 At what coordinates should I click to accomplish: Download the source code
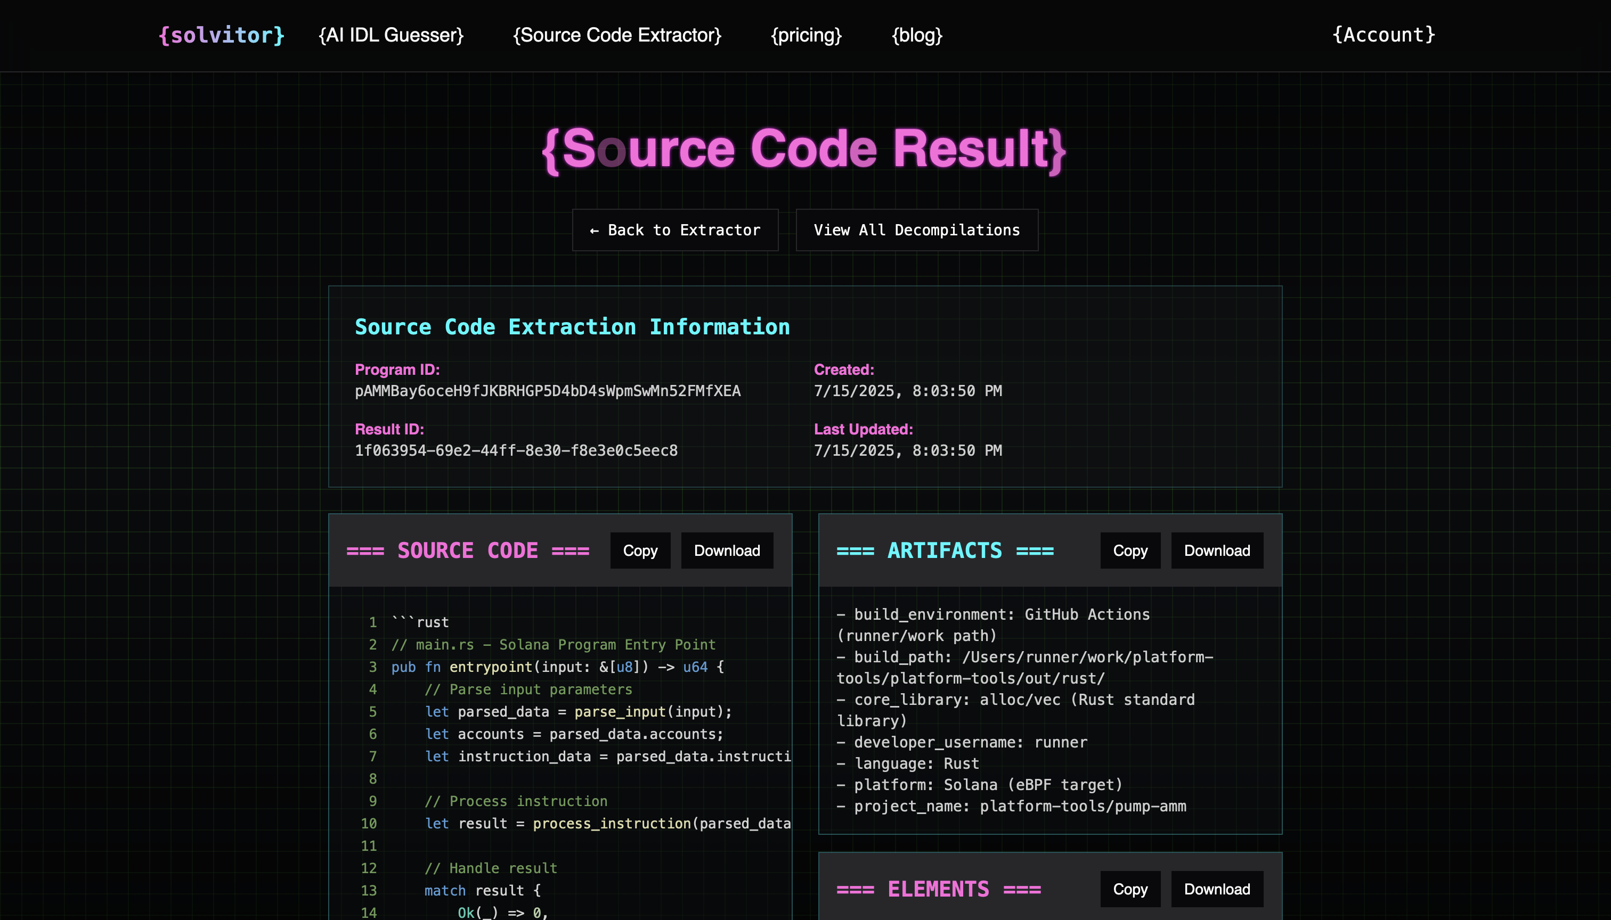[x=727, y=551]
